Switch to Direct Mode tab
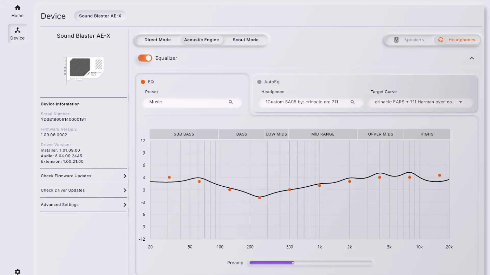490x275 pixels. pyautogui.click(x=157, y=40)
